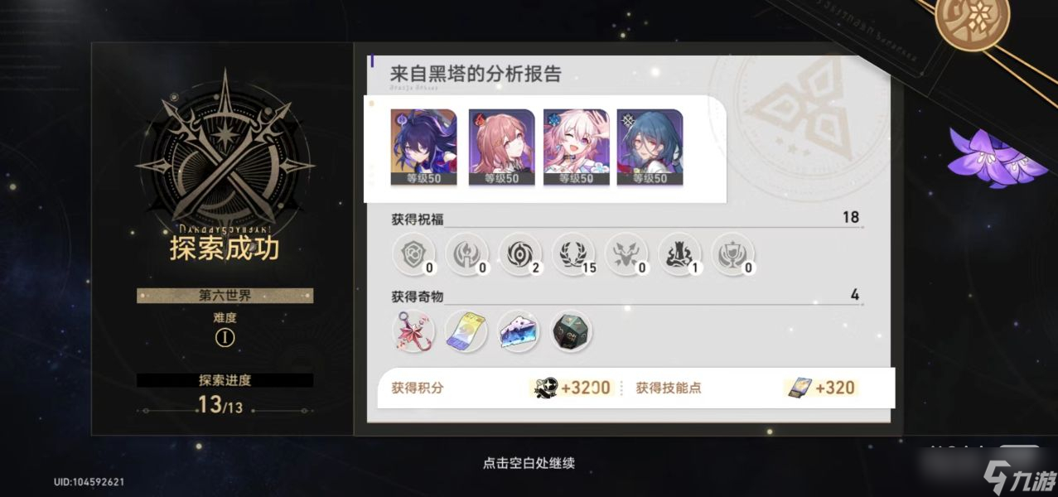1058x497 pixels.
Task: Open the dark dice curio
Action: point(572,331)
